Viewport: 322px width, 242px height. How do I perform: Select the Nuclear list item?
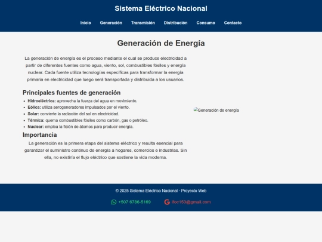[x=80, y=127]
